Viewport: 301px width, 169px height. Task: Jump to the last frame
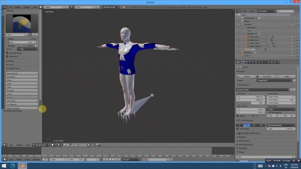pyautogui.click(x=119, y=160)
